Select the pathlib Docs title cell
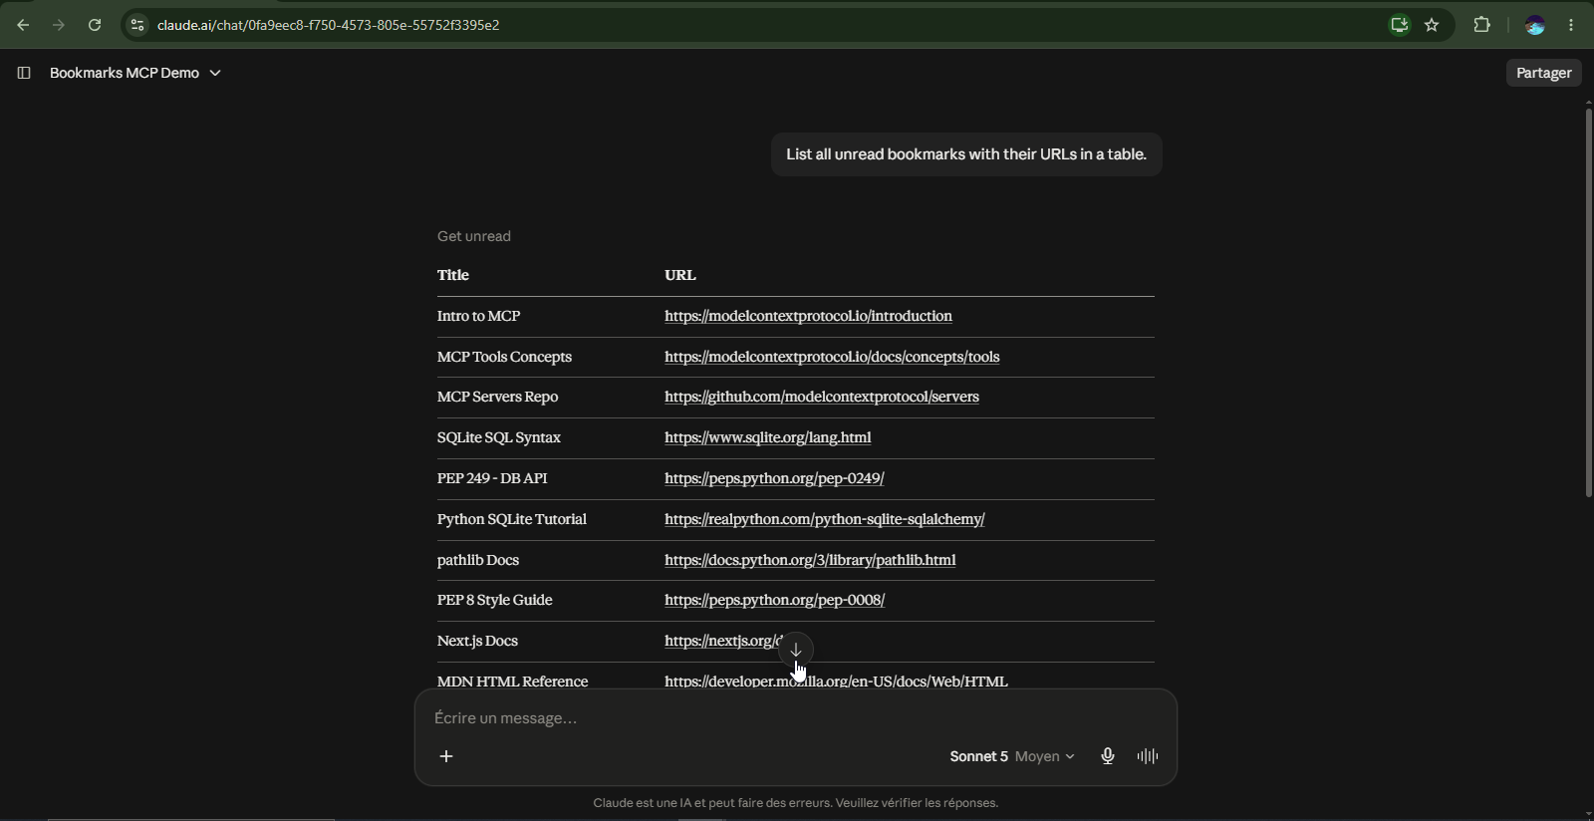Image resolution: width=1594 pixels, height=821 pixels. pos(477,560)
